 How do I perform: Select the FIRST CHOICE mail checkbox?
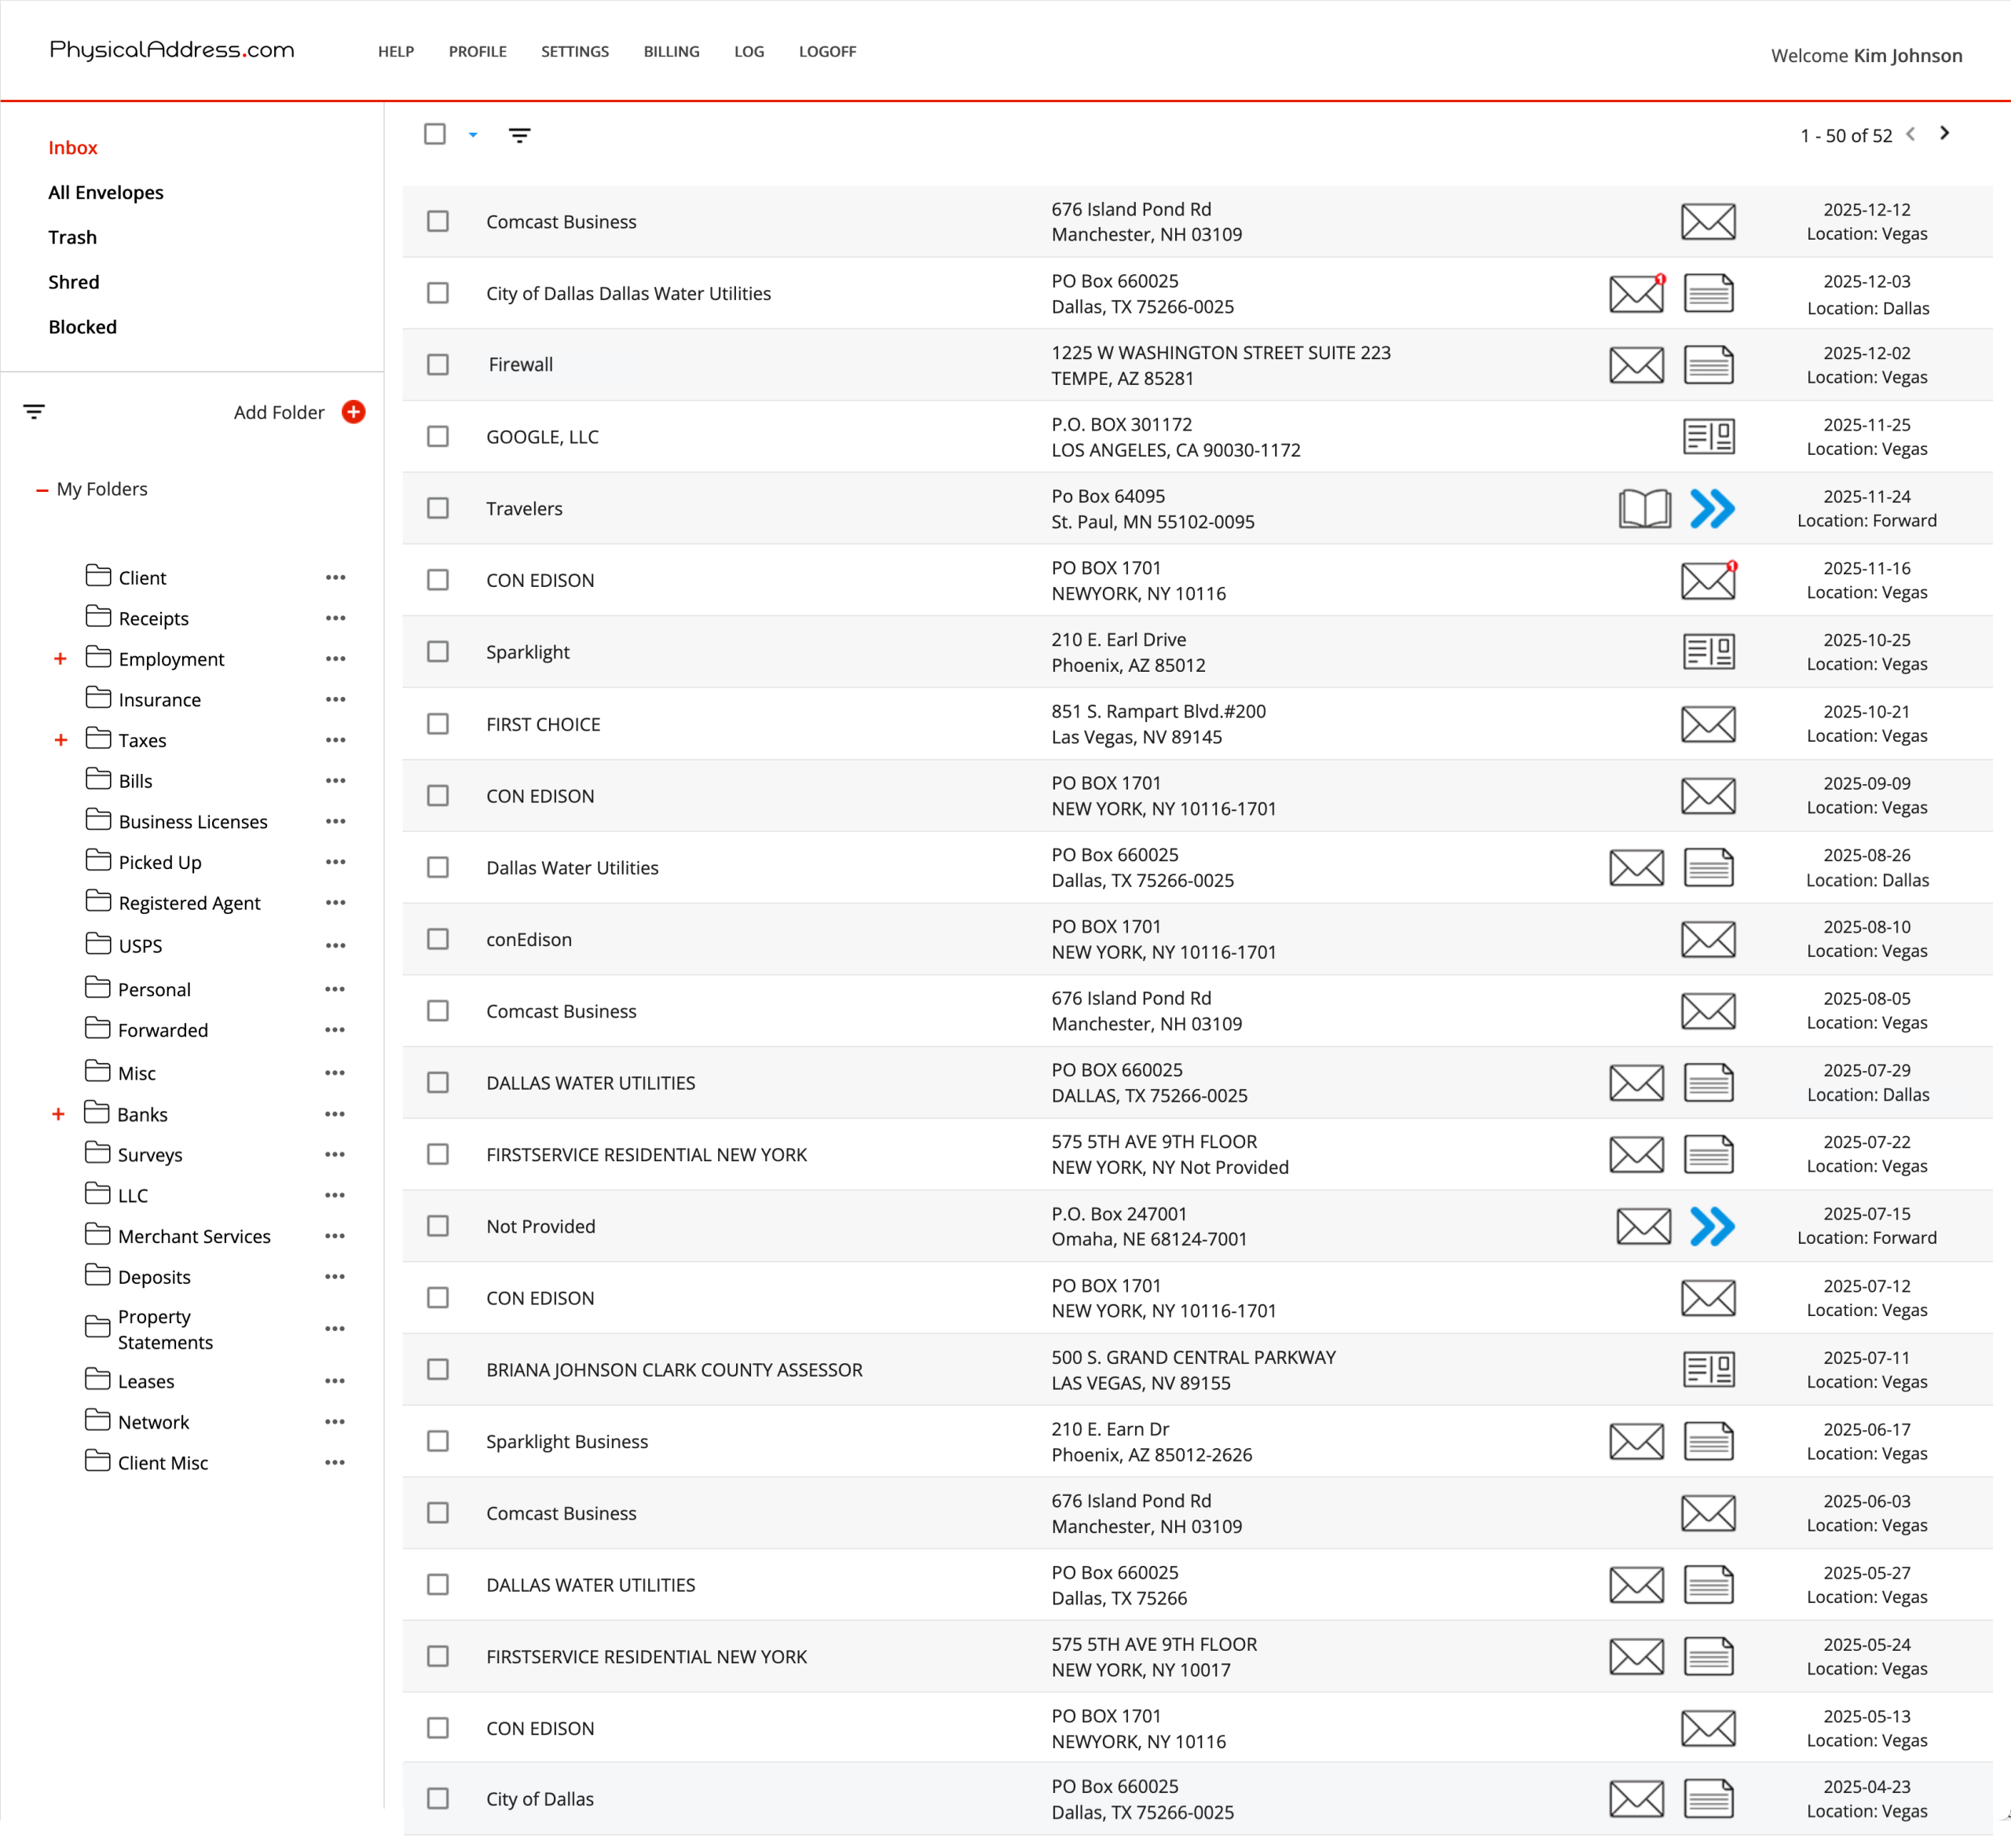[438, 724]
